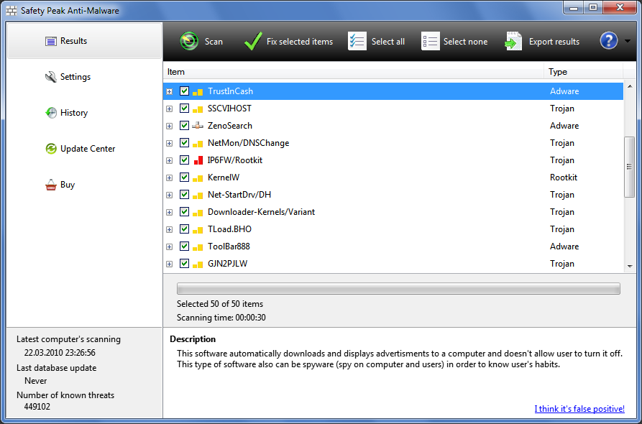Click threat level icon for TLoad.BHO
Image resolution: width=642 pixels, height=424 pixels.
pyautogui.click(x=198, y=229)
